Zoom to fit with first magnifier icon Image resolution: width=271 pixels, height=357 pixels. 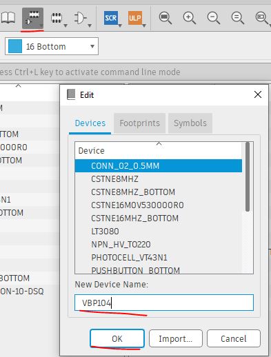165,18
